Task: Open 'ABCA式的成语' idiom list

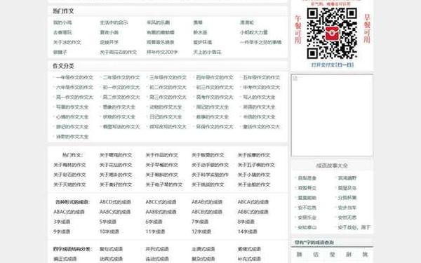Action: pyautogui.click(x=253, y=202)
